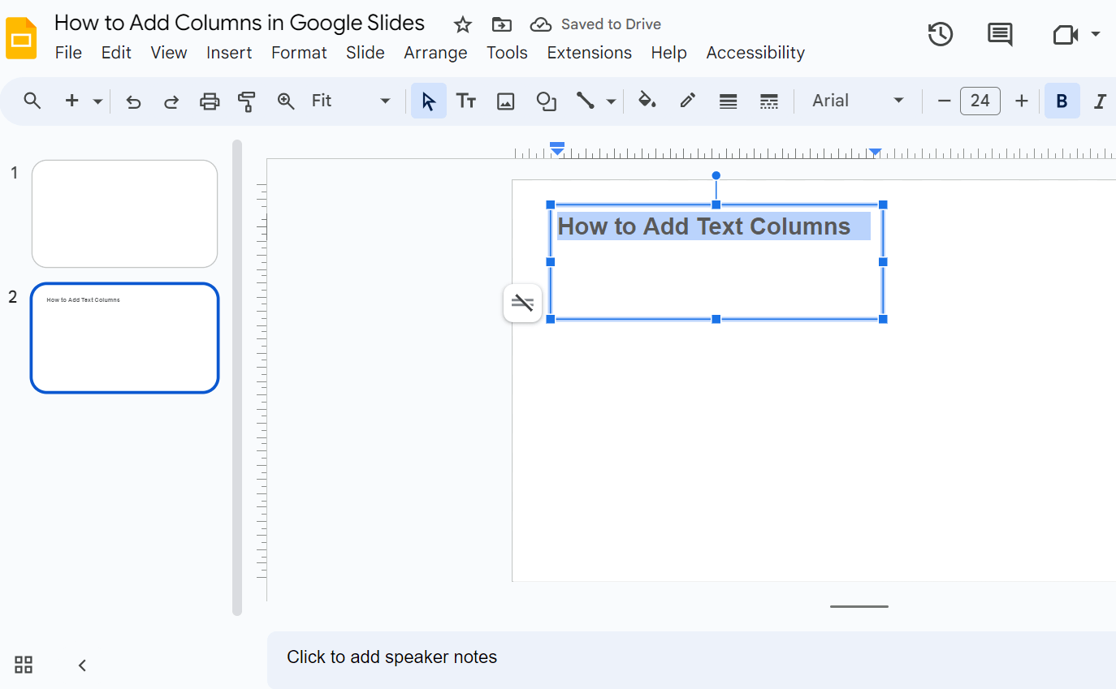The height and width of the screenshot is (689, 1116).
Task: Apply italic formatting
Action: [x=1100, y=101]
